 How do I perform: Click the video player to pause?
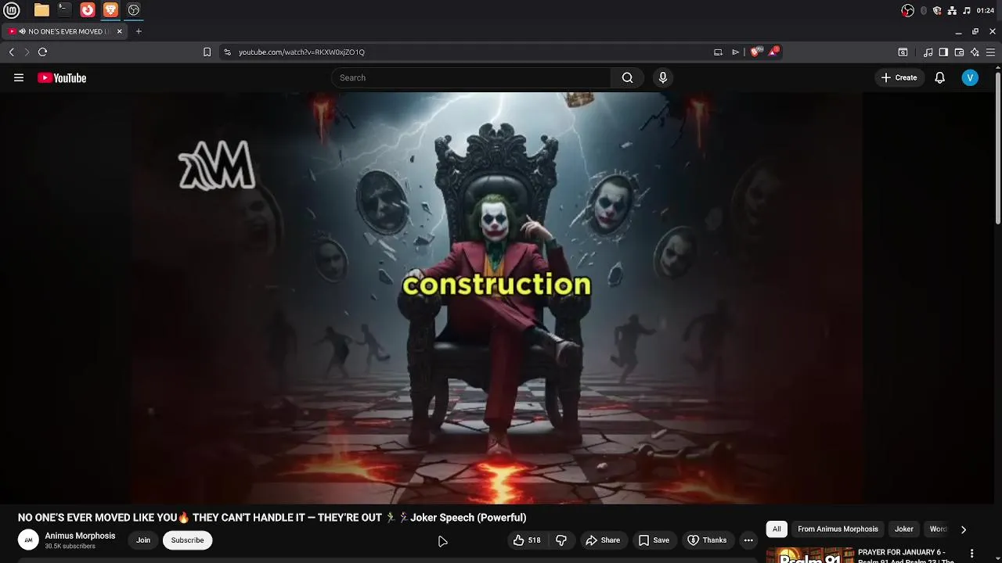(x=497, y=298)
